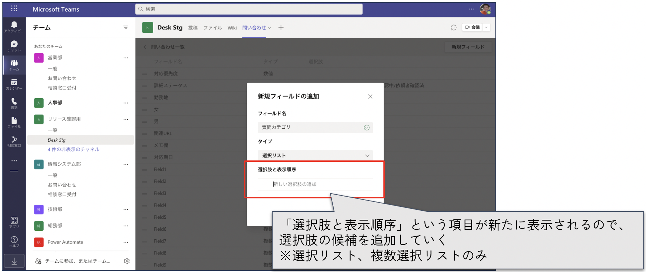Open more options for 営業部 team
646x272 pixels.
pos(126,58)
